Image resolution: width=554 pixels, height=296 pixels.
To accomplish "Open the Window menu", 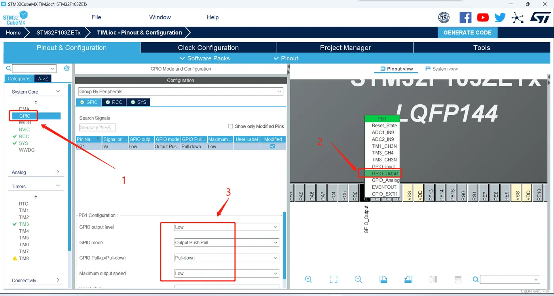I will [160, 17].
